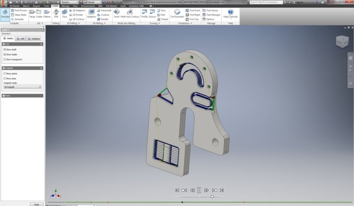Set Tool Isometric orientation
This screenshot has width=354, height=206.
pos(177,13)
